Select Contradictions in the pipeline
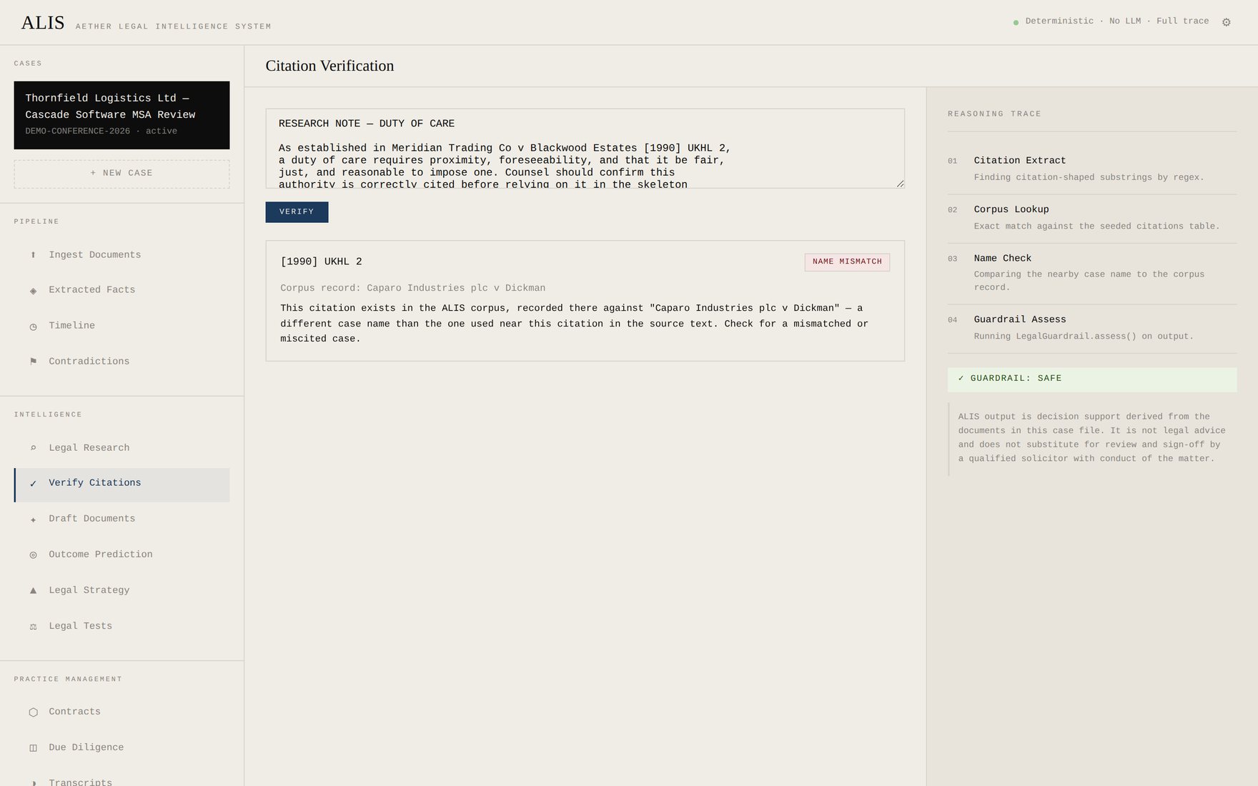This screenshot has width=1258, height=786. coord(122,362)
